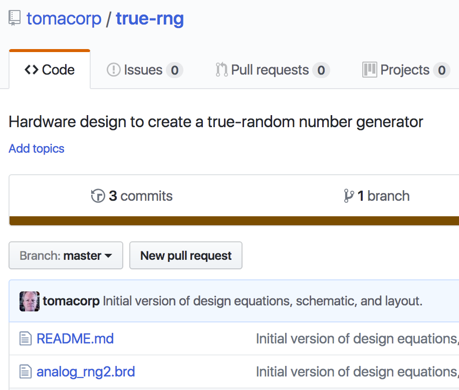The image size is (459, 390).
Task: Open the README.md commit message
Action: coord(357,339)
